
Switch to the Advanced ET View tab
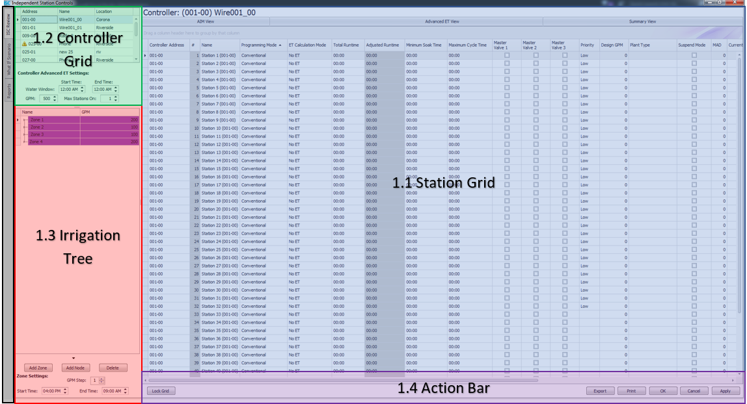[442, 21]
